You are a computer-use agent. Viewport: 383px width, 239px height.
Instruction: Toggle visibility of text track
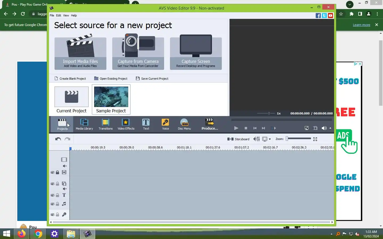point(52,195)
